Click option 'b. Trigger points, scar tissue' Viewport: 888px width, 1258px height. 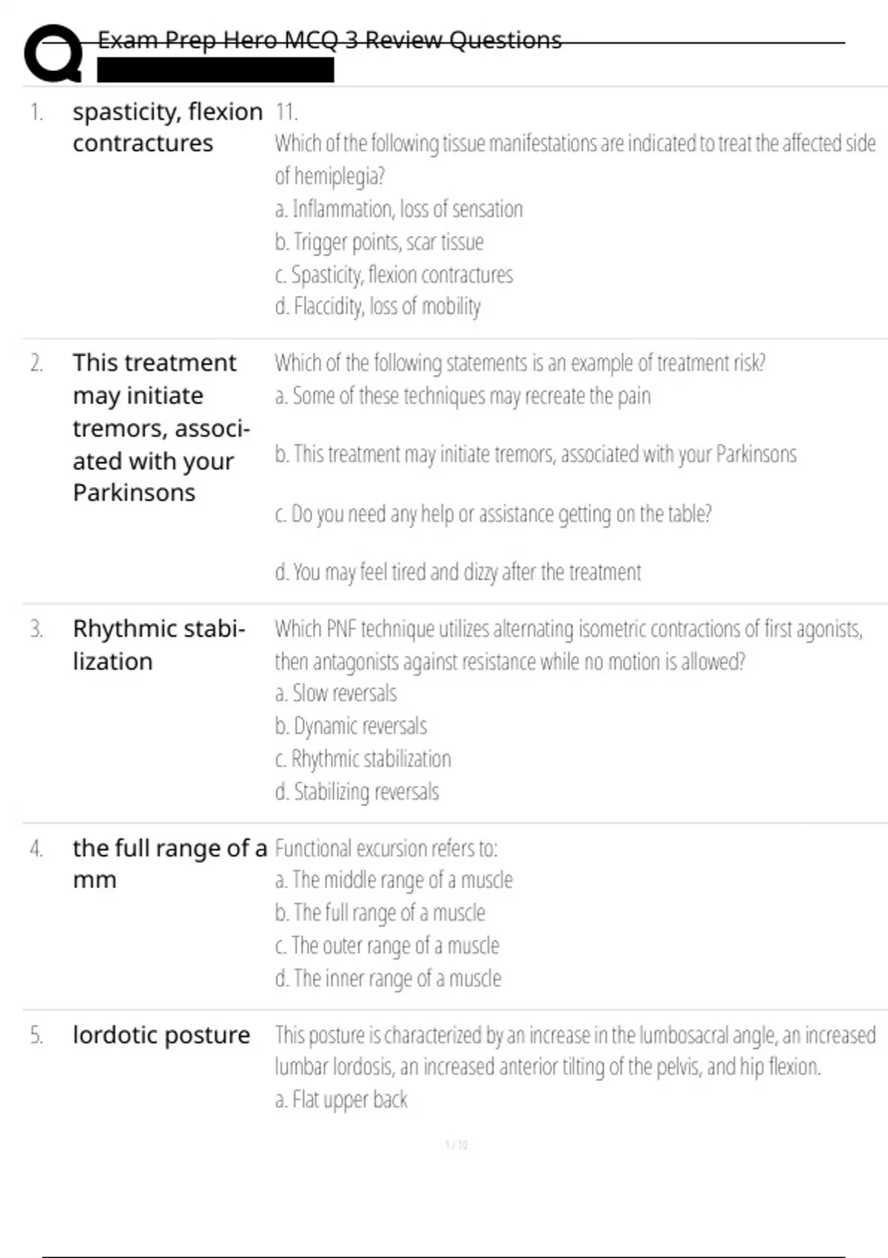[379, 242]
